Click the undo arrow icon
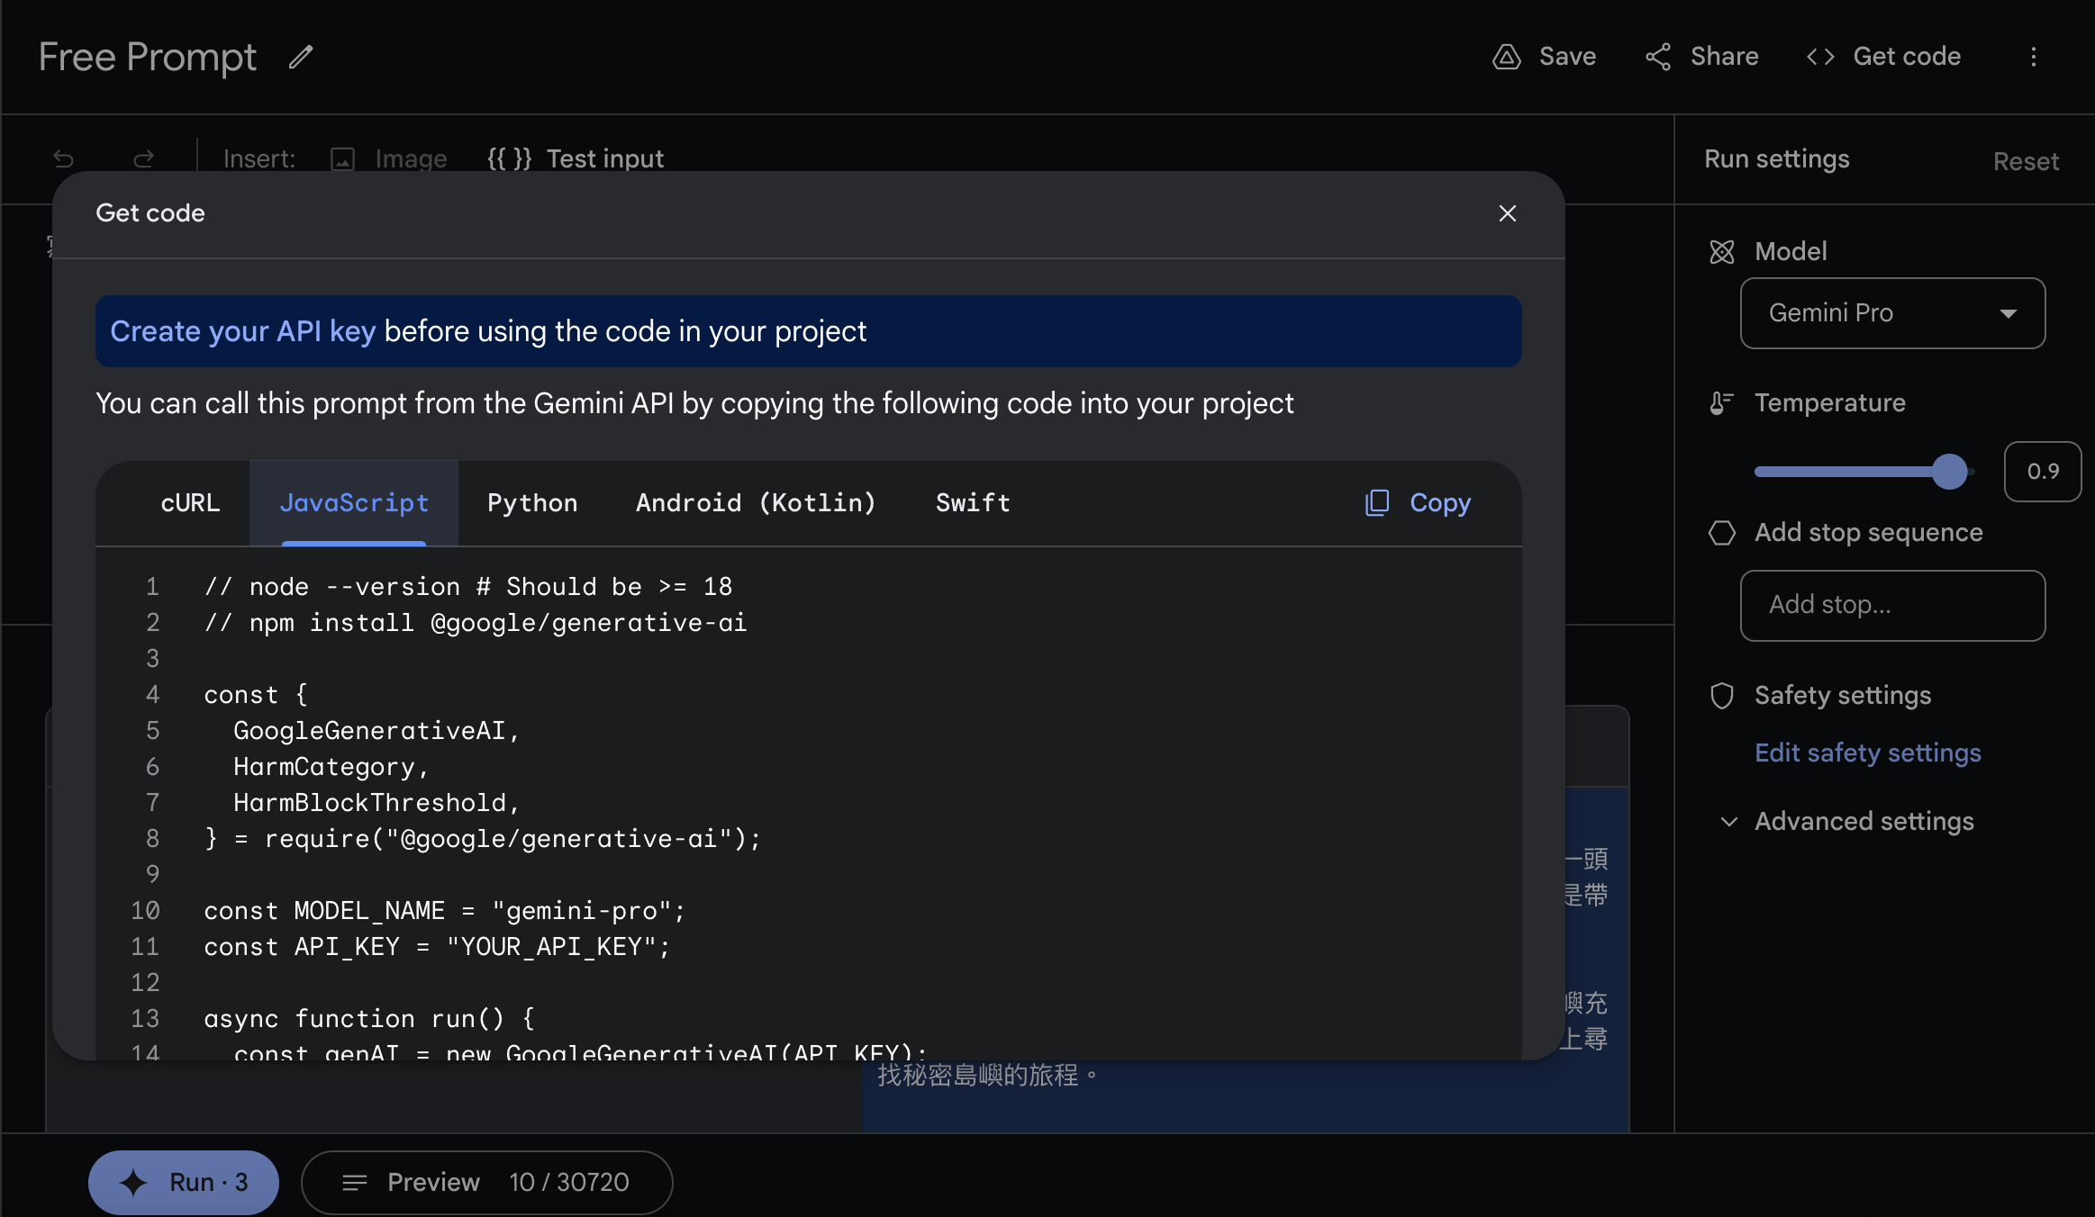The width and height of the screenshot is (2095, 1217). [63, 158]
